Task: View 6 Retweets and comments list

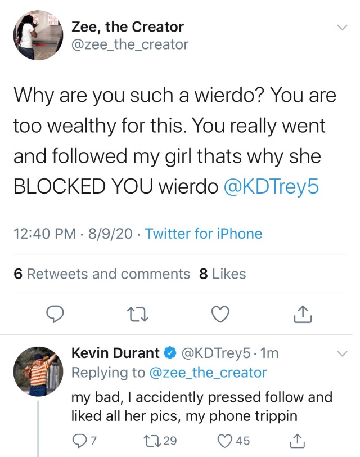Action: click(x=101, y=274)
